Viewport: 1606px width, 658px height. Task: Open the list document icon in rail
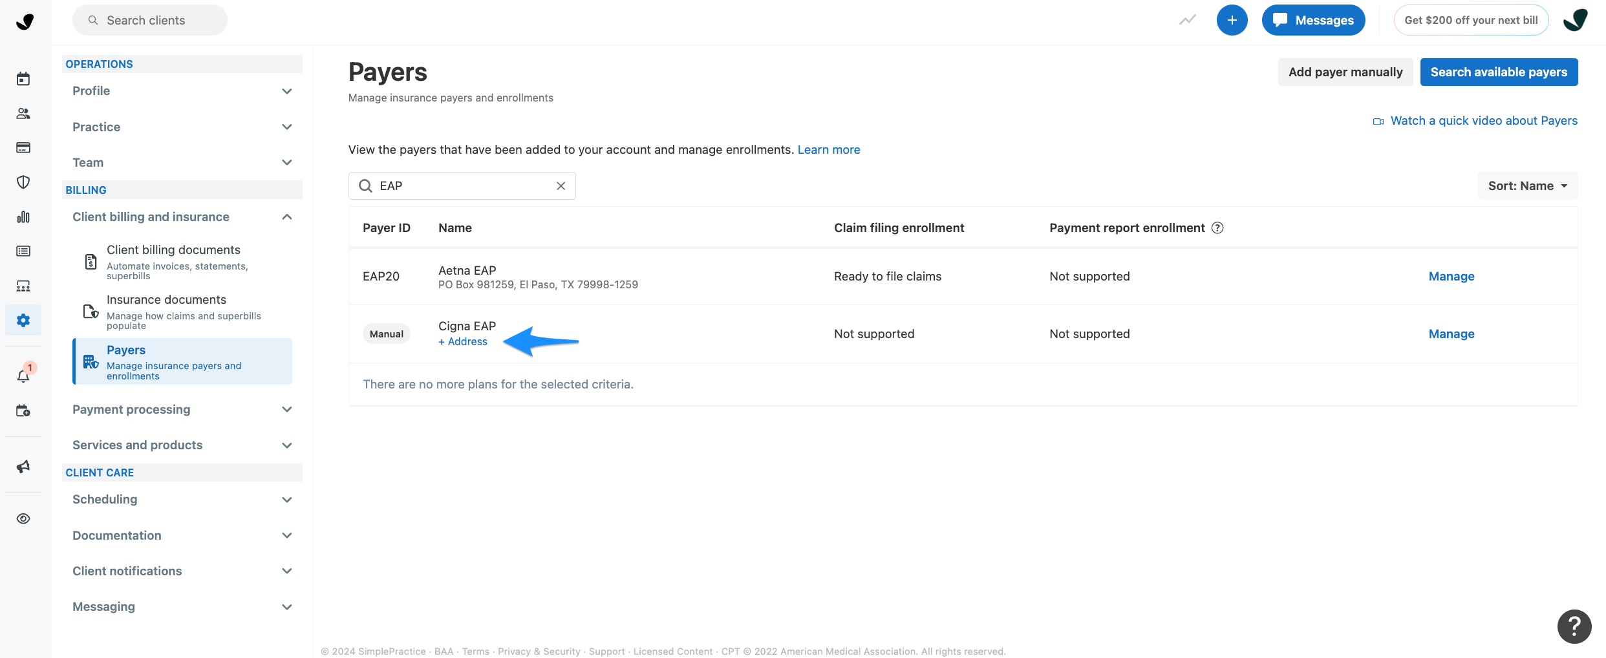[23, 251]
